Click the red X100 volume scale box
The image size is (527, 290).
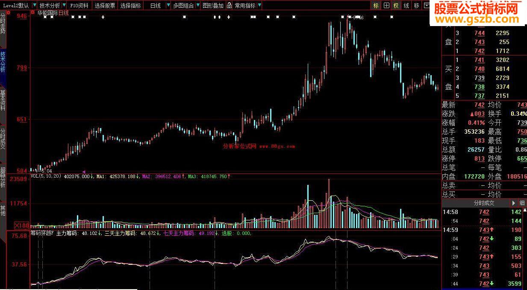(22, 225)
